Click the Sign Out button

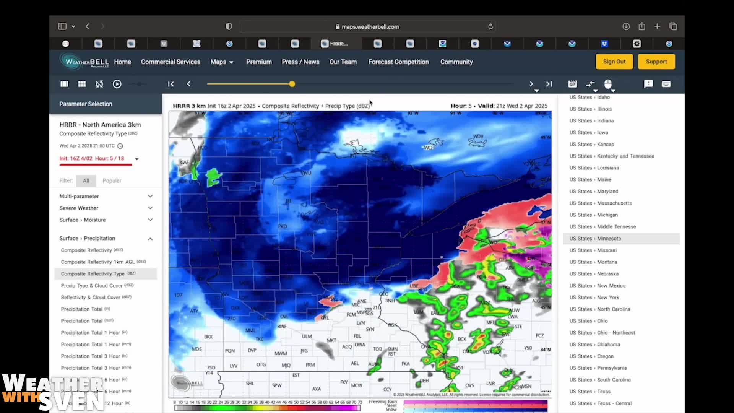click(614, 62)
